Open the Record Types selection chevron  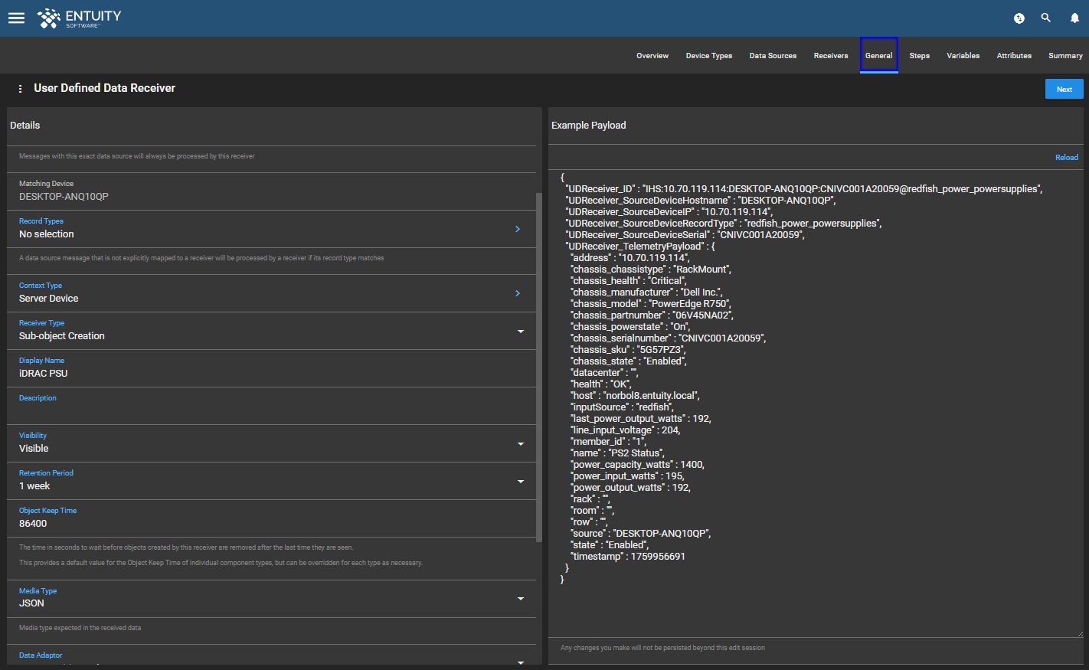pos(518,229)
